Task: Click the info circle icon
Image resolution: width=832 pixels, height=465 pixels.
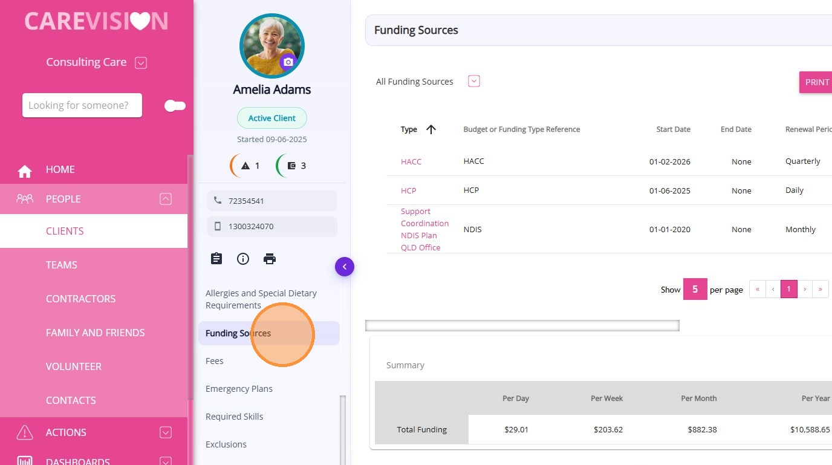Action: point(243,259)
